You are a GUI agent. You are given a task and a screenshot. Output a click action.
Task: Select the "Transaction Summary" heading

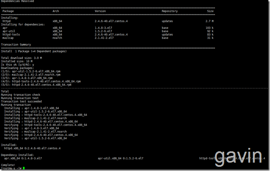[x=16, y=45]
